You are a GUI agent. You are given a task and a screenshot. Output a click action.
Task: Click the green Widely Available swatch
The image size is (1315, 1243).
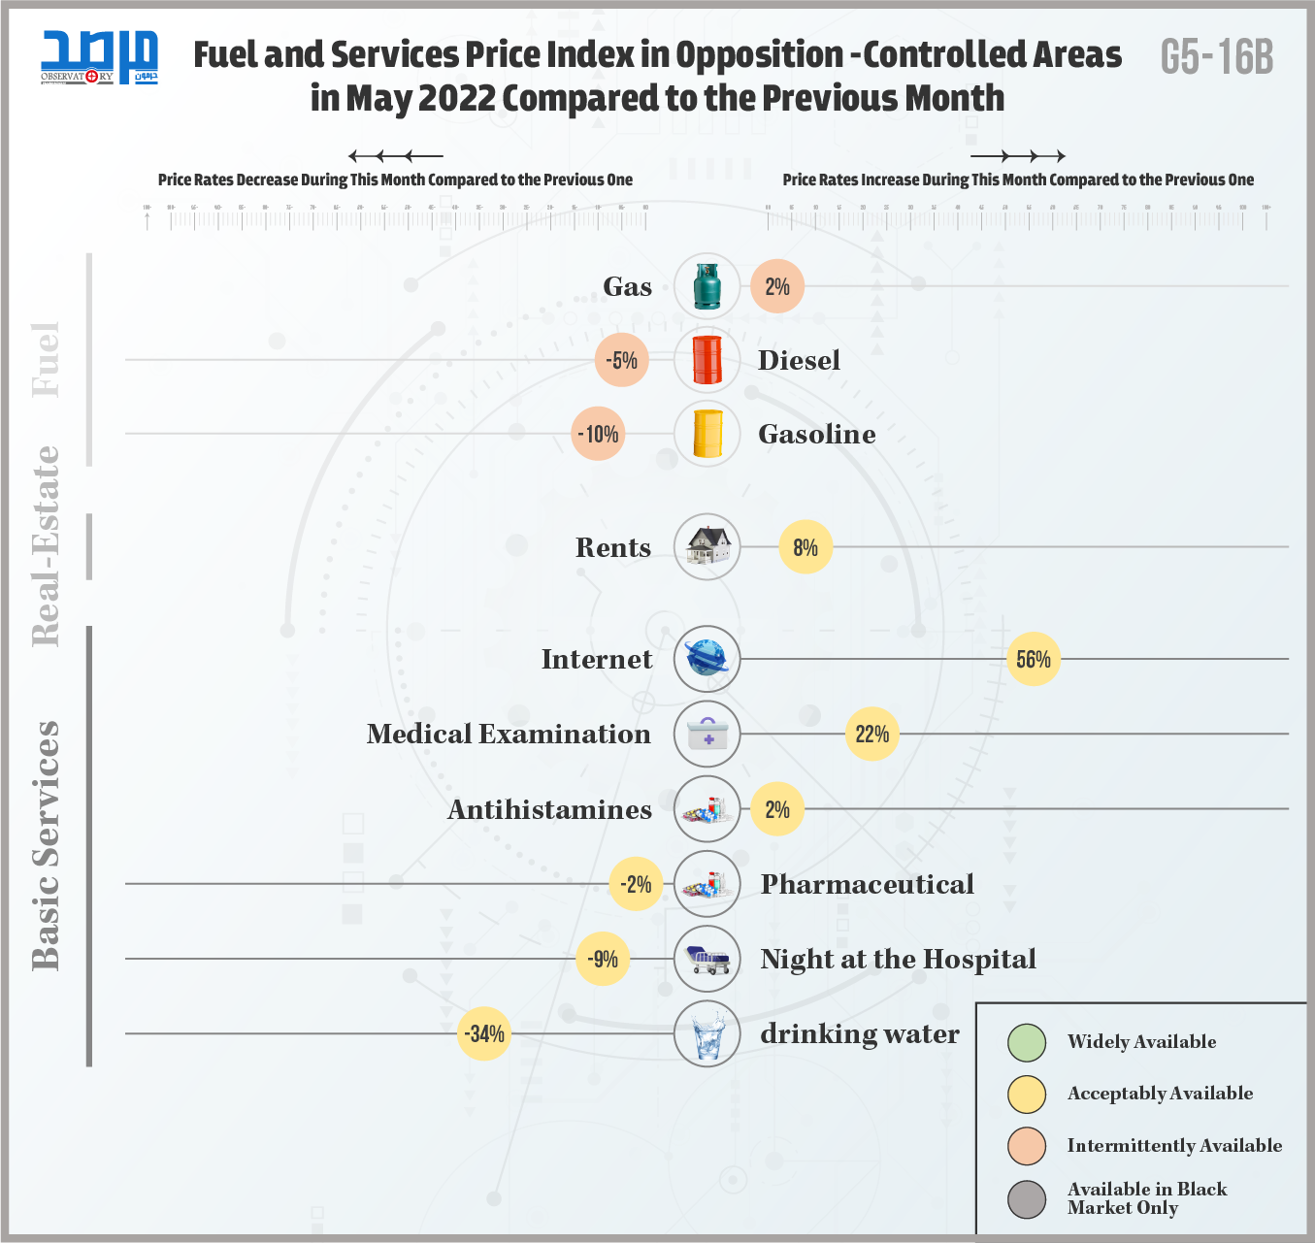click(x=1027, y=1042)
